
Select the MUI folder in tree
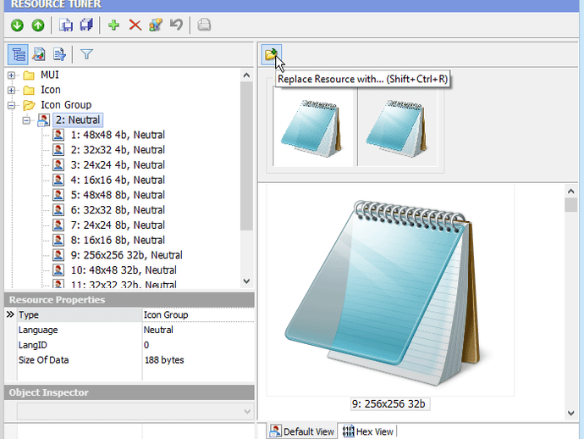pos(50,75)
